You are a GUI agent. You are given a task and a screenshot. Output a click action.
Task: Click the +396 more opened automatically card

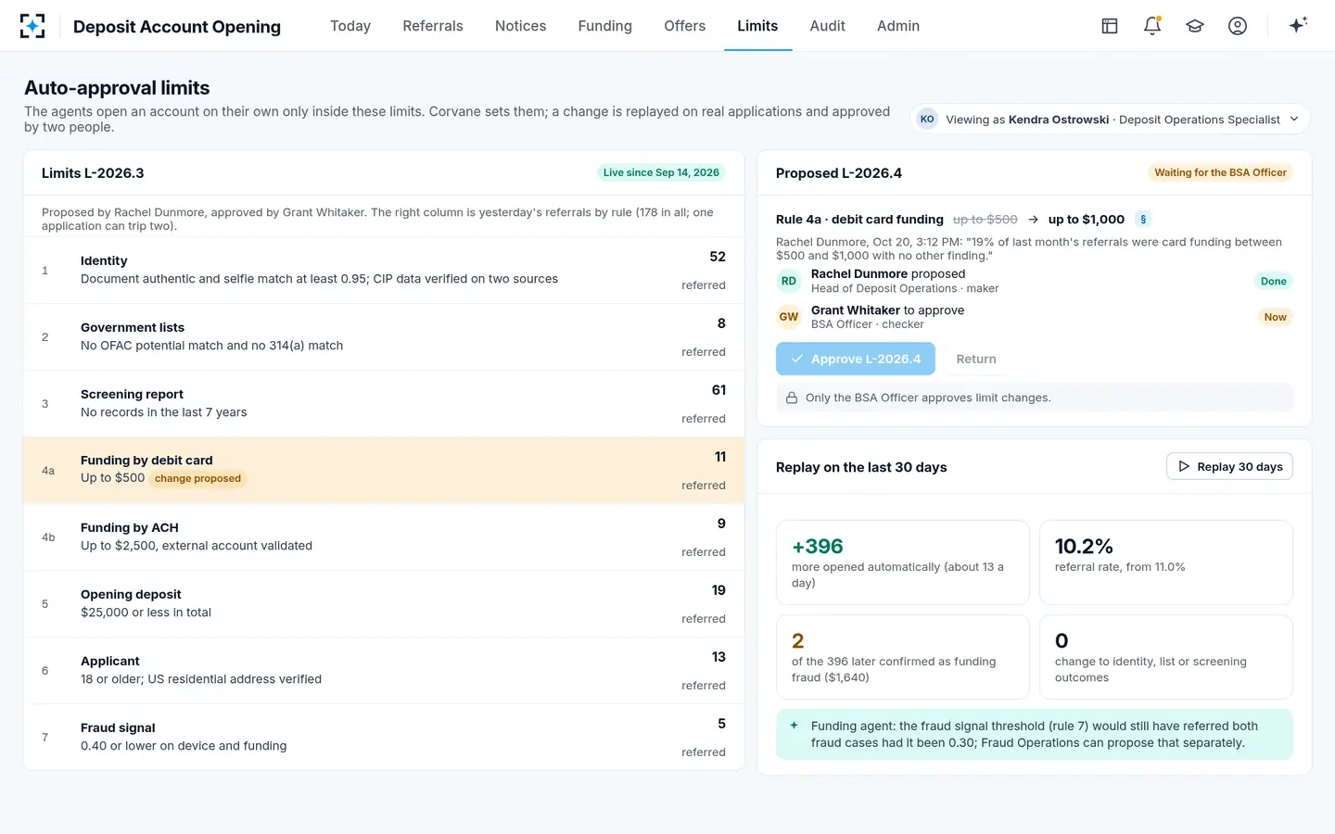click(x=903, y=562)
